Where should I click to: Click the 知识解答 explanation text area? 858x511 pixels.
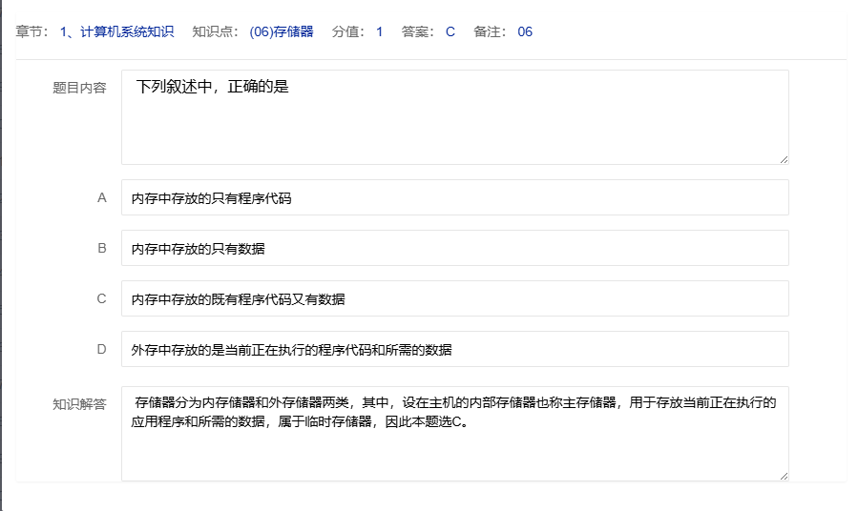coord(454,433)
